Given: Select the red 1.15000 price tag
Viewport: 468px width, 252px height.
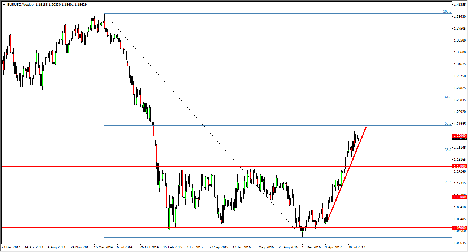Looking at the screenshot, I should (460, 166).
